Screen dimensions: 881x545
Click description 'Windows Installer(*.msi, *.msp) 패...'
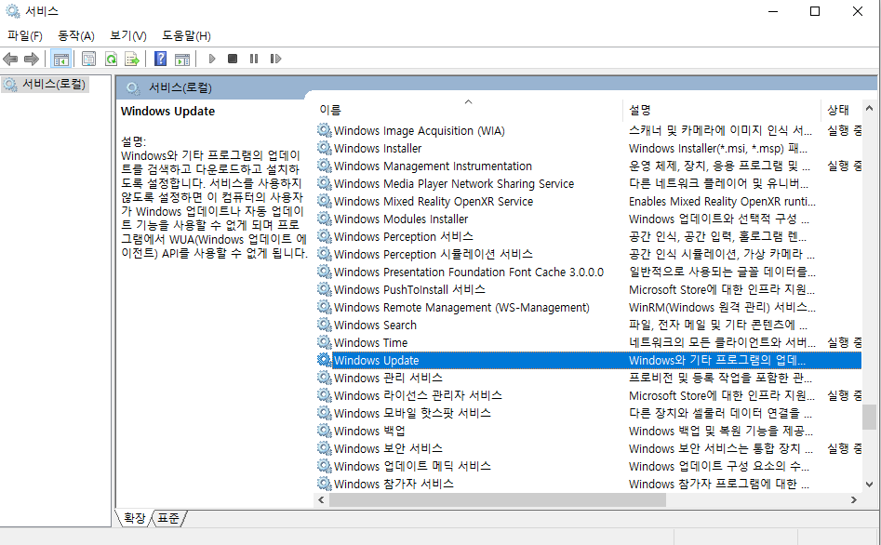point(718,148)
